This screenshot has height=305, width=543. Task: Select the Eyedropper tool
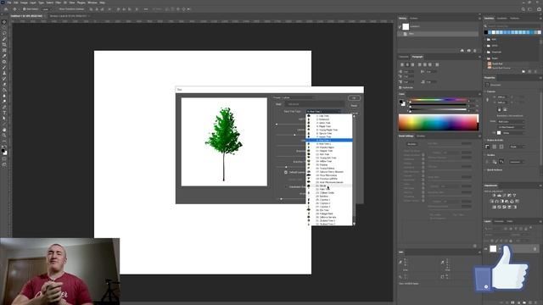click(4, 56)
